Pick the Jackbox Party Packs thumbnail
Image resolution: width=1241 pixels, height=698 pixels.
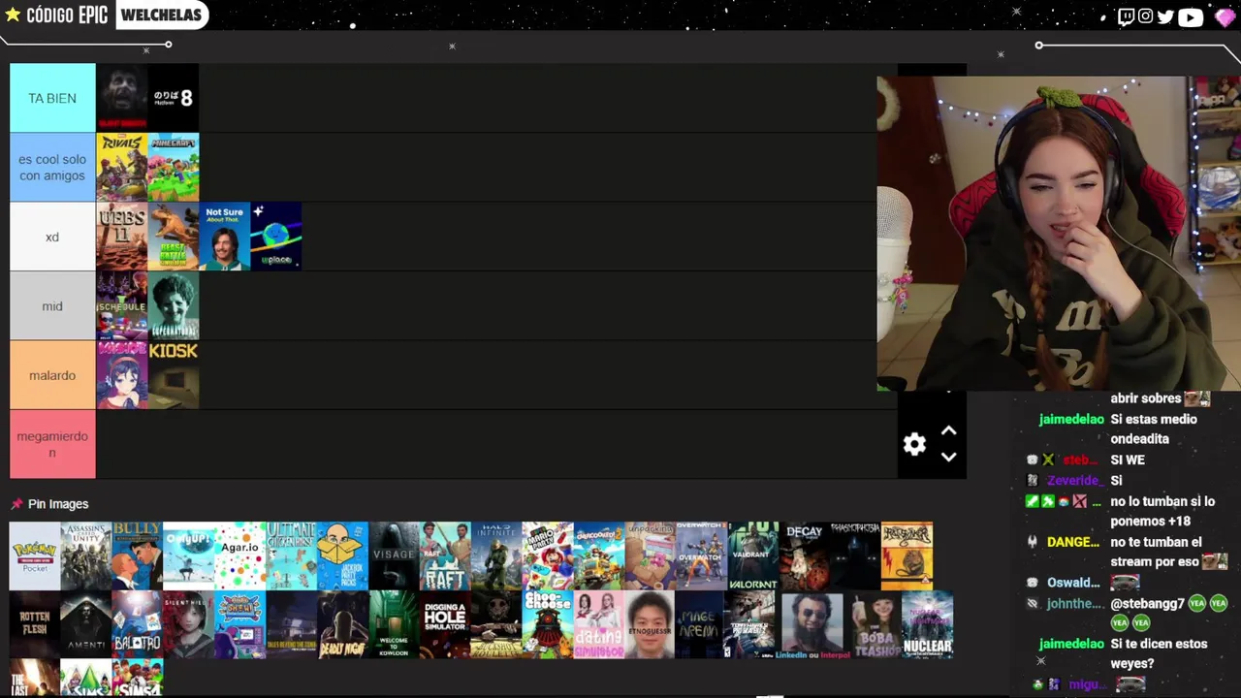coord(343,556)
